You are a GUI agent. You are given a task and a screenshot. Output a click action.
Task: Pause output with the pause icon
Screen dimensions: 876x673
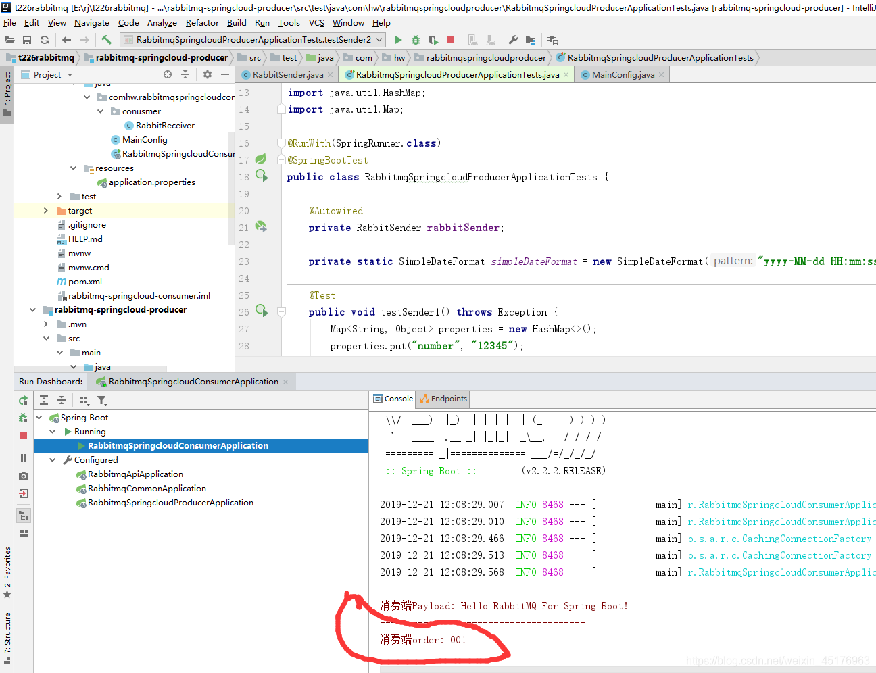click(24, 457)
